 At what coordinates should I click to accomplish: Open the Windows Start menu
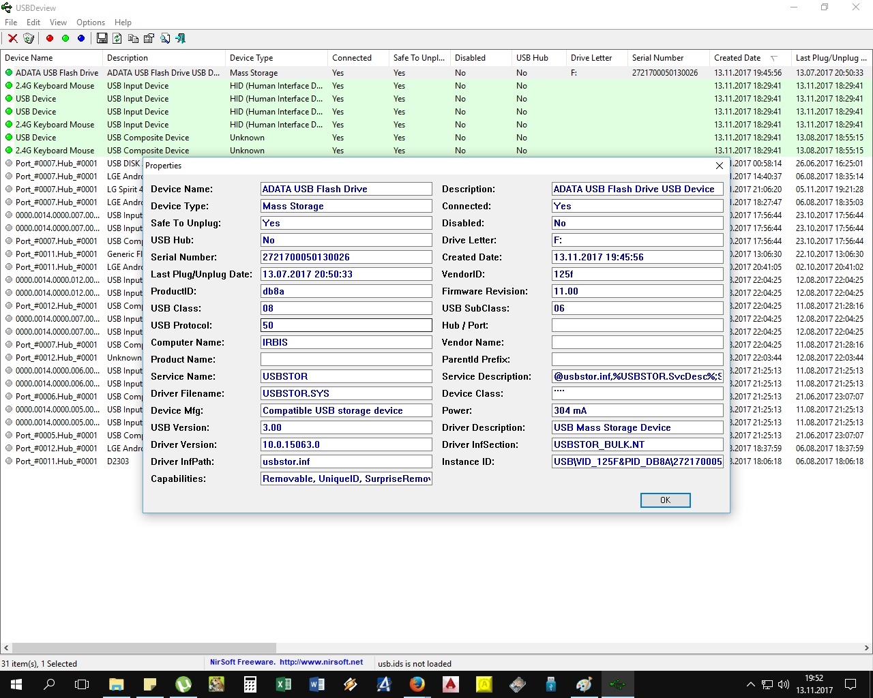16,684
